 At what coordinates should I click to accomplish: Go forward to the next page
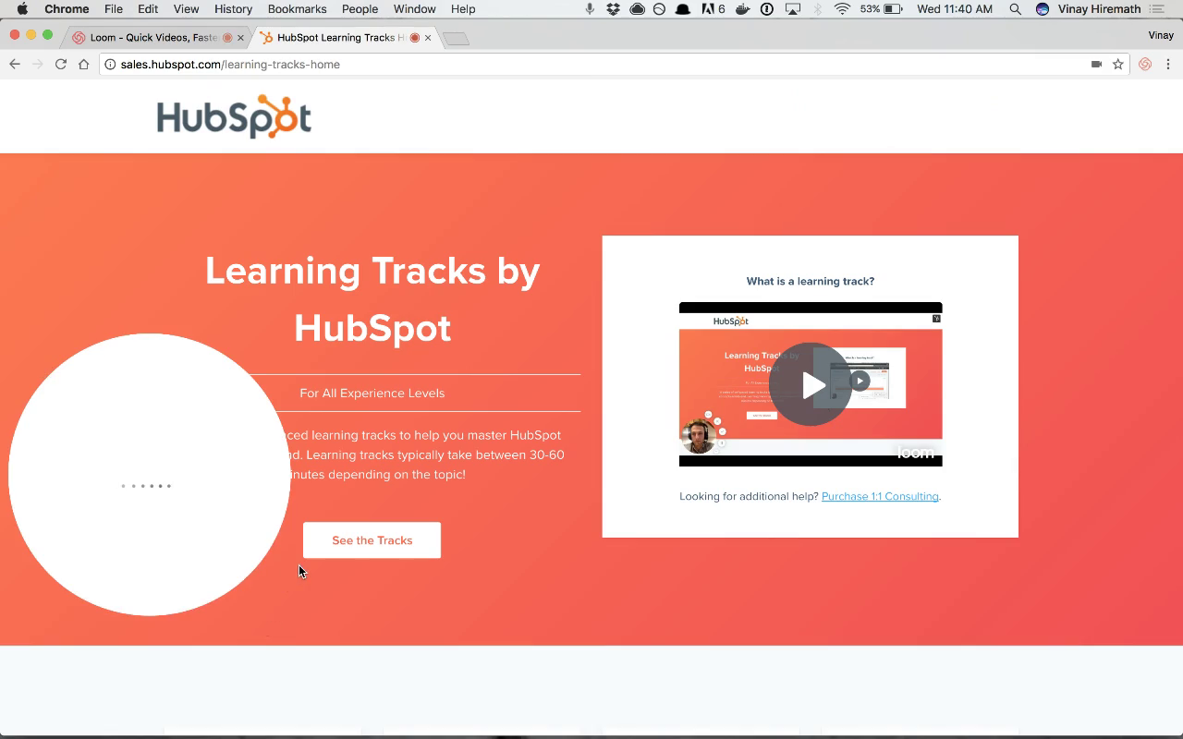point(38,65)
